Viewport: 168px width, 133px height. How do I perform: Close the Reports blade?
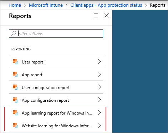107,15
